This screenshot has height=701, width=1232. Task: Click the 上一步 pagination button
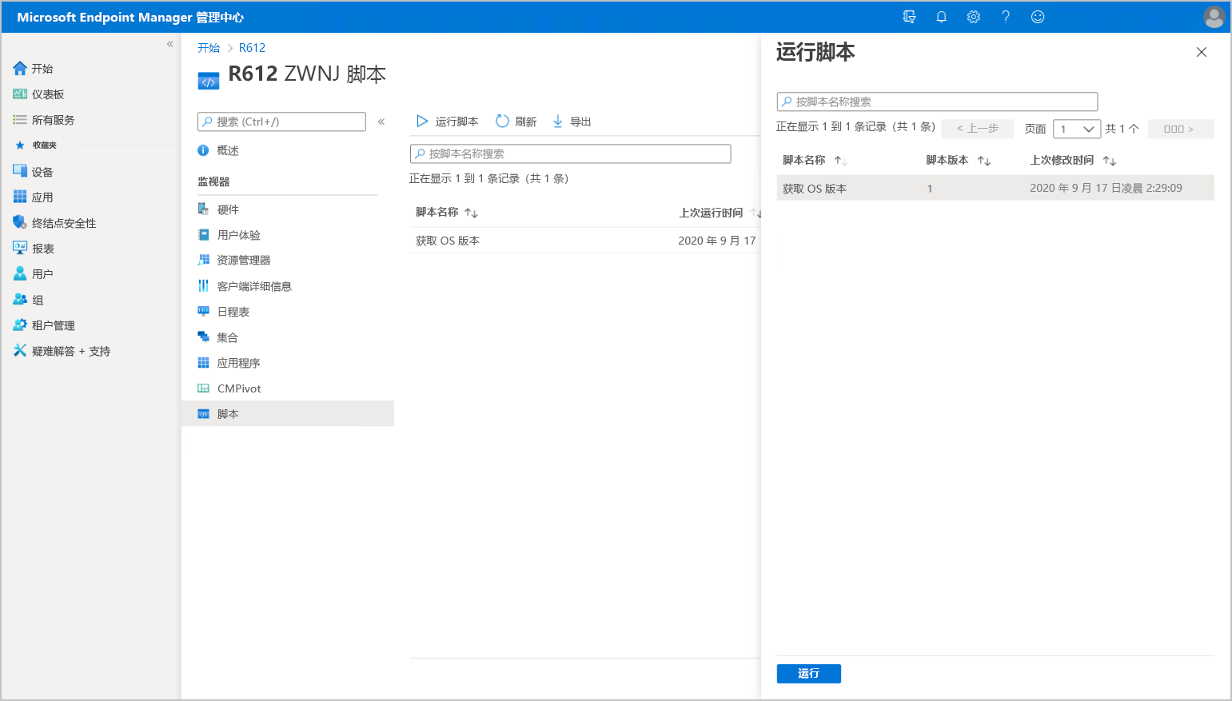click(978, 129)
